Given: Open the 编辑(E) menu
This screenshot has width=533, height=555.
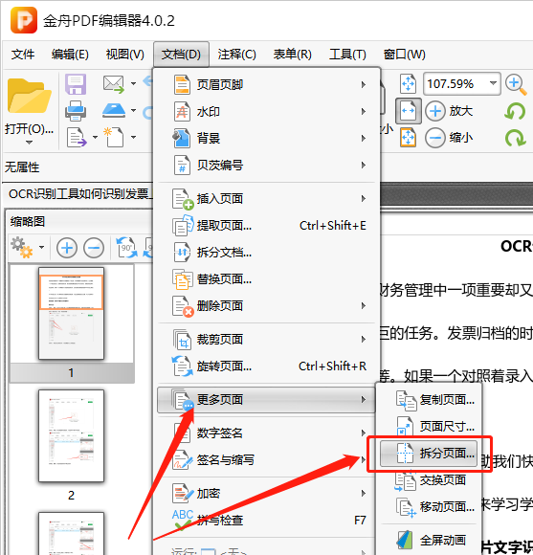Looking at the screenshot, I should [70, 55].
